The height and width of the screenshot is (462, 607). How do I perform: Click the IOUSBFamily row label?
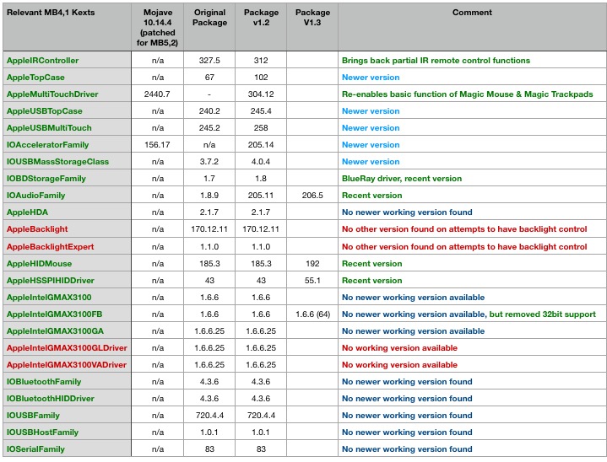click(33, 416)
